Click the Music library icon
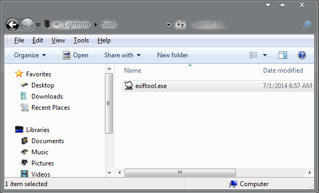The image size is (319, 193). [x=24, y=152]
